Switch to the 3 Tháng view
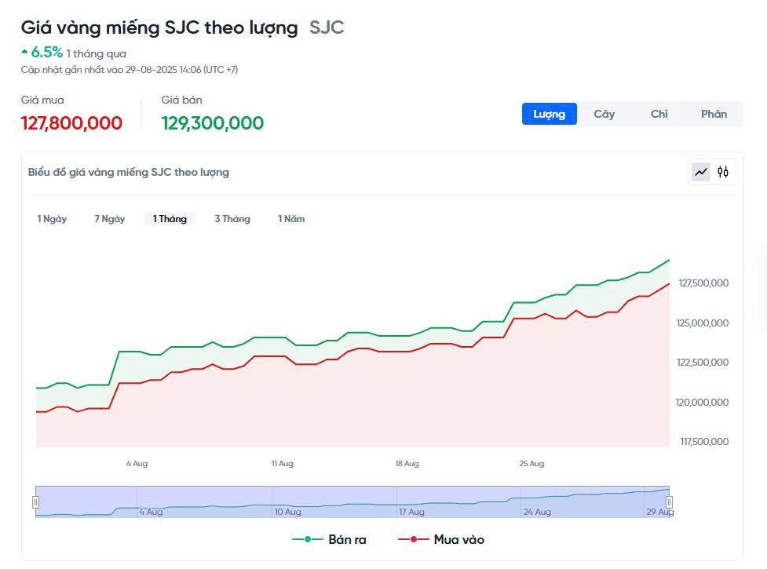The width and height of the screenshot is (767, 569). click(232, 219)
